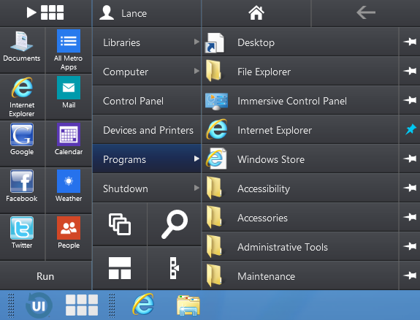Pin the Maintenance folder
Screen dimensions: 420x320
point(410,275)
